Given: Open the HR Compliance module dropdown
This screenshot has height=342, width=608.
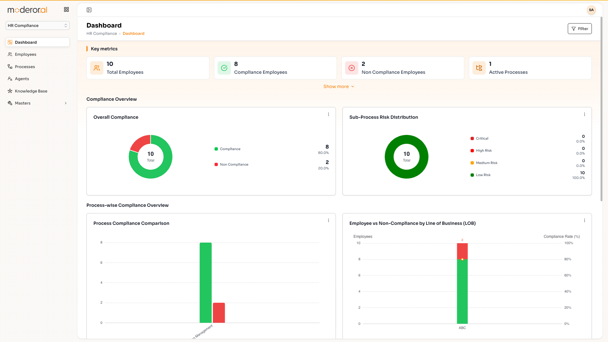Looking at the screenshot, I should coord(37,26).
